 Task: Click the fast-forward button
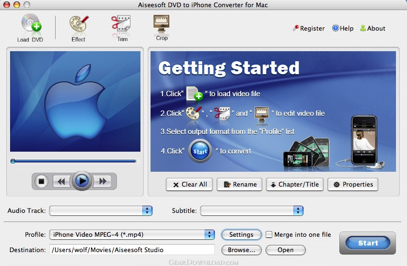[103, 181]
